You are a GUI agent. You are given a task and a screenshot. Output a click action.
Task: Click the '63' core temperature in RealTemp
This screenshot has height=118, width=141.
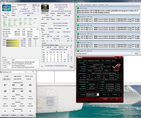coord(30,85)
